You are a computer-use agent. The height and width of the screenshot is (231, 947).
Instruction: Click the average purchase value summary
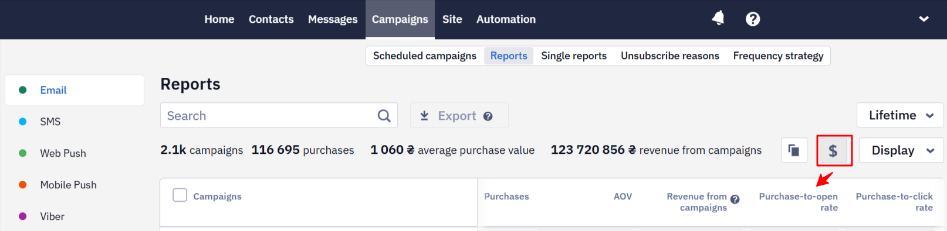(452, 150)
